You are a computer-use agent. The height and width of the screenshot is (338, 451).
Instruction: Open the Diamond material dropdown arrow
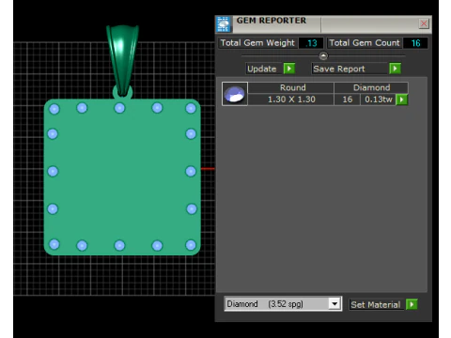334,303
